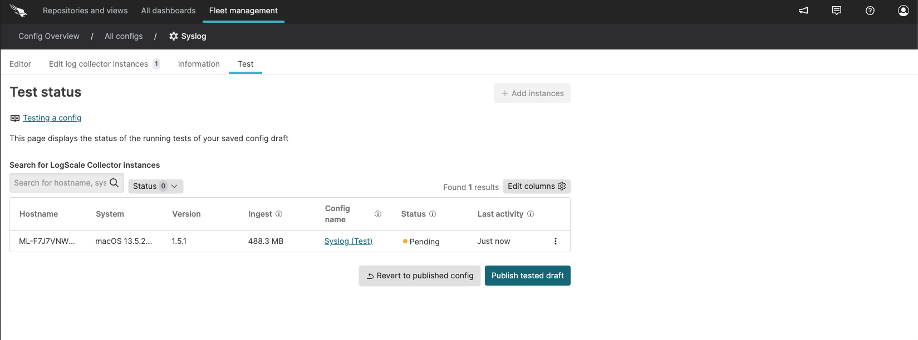Open the feedback chat icon
The height and width of the screenshot is (340, 918).
click(x=836, y=11)
